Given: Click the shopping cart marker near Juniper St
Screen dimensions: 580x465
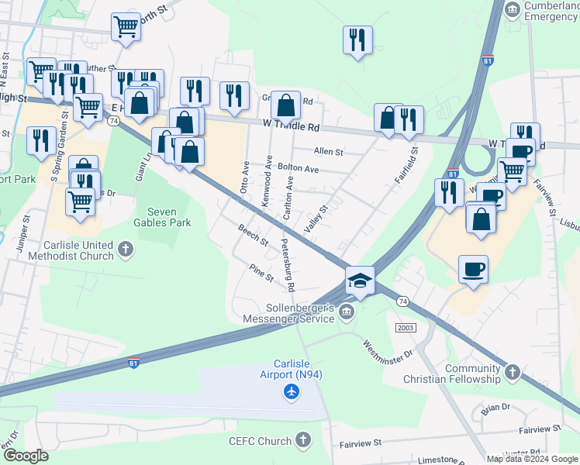Looking at the screenshot, I should pos(81,202).
